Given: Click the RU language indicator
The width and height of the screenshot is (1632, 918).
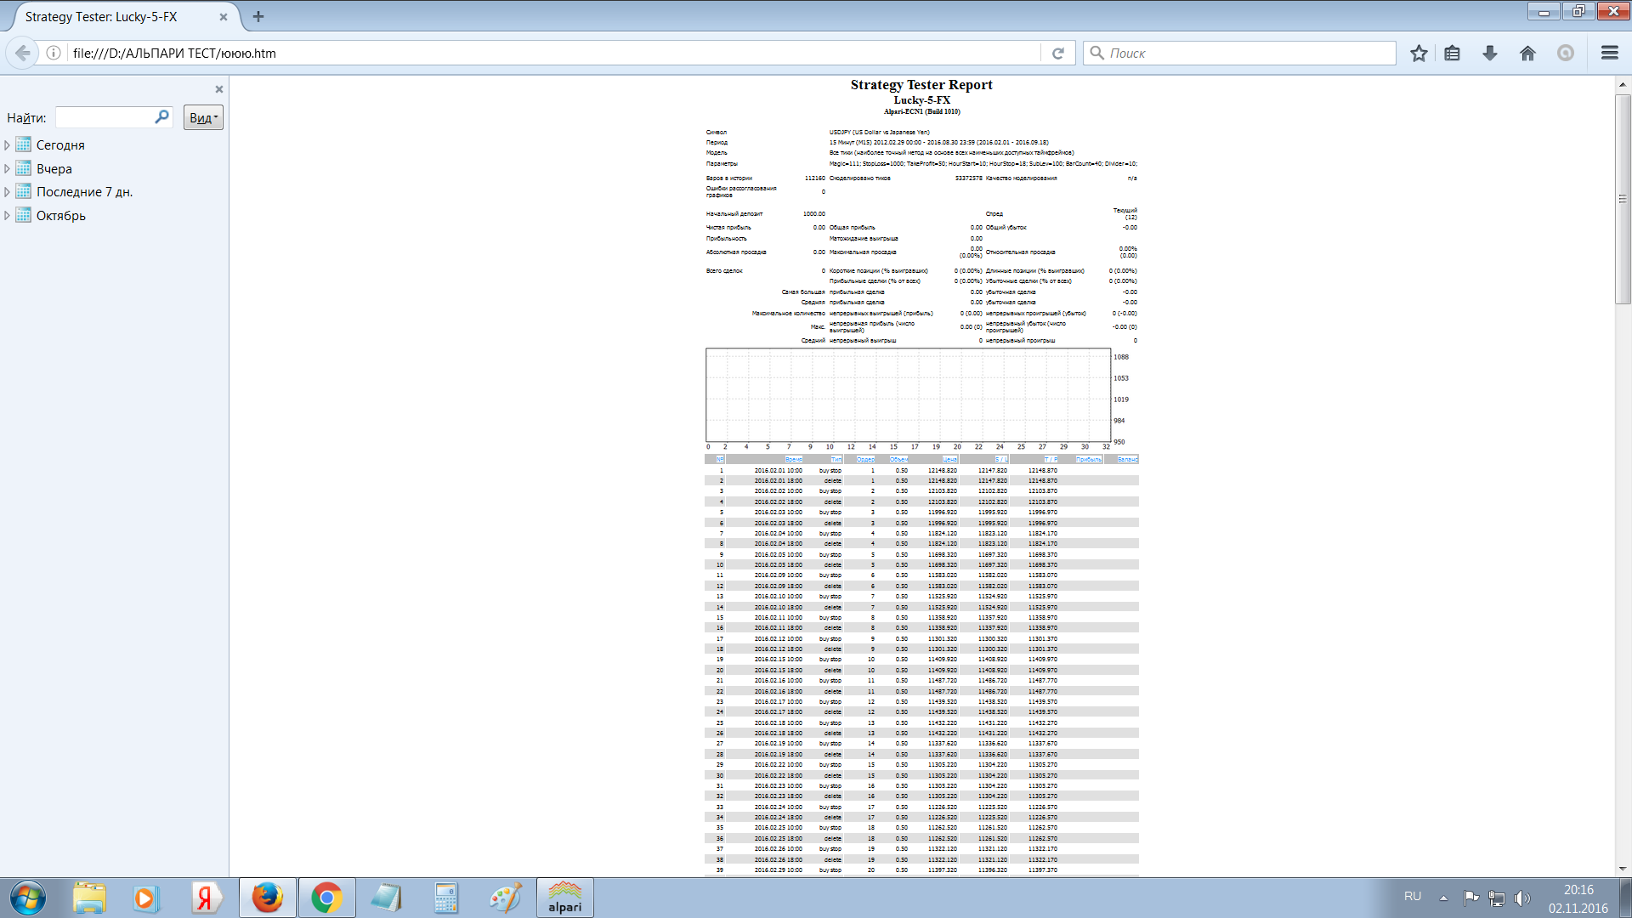Looking at the screenshot, I should [1413, 897].
